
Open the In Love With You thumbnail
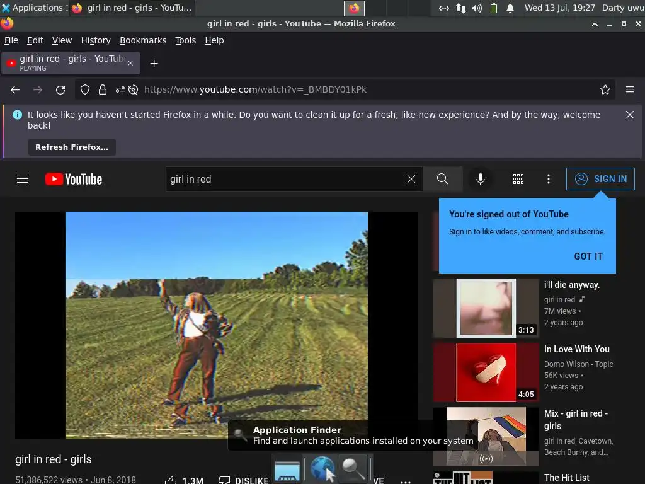tap(486, 372)
